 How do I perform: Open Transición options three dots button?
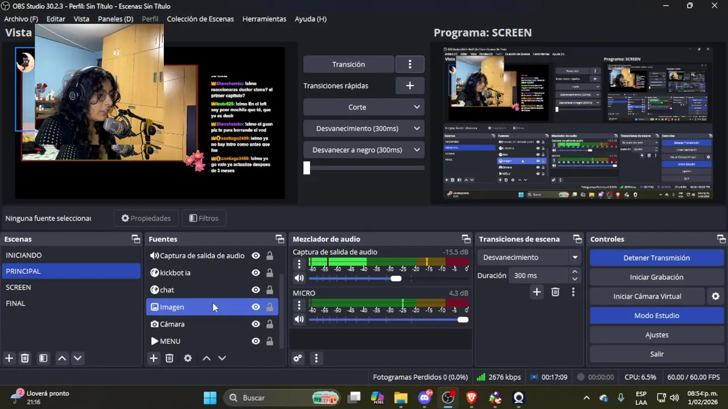[x=409, y=64]
